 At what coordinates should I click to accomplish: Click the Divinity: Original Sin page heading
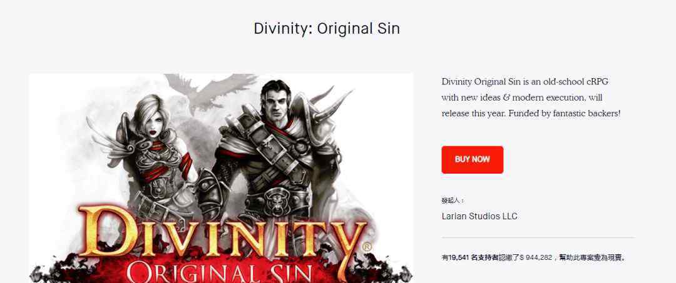[327, 28]
